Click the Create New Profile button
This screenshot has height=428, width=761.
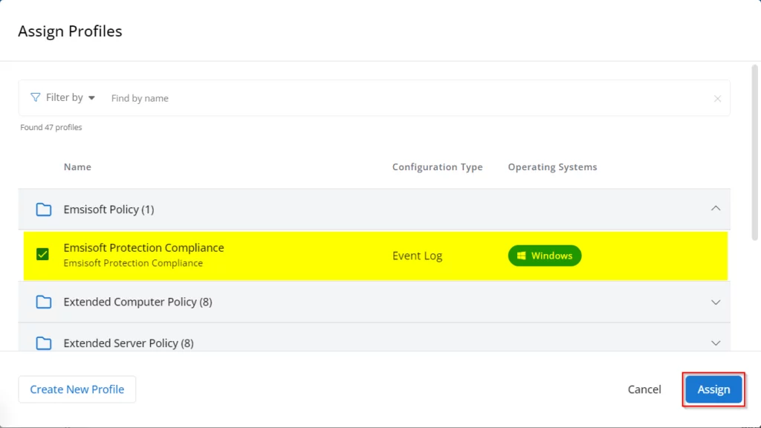pos(77,389)
